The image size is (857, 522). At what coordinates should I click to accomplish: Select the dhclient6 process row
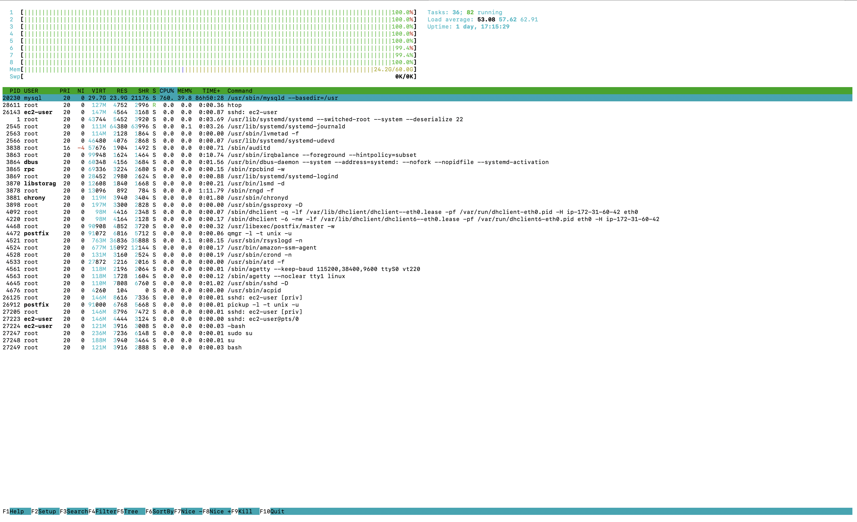pyautogui.click(x=427, y=219)
